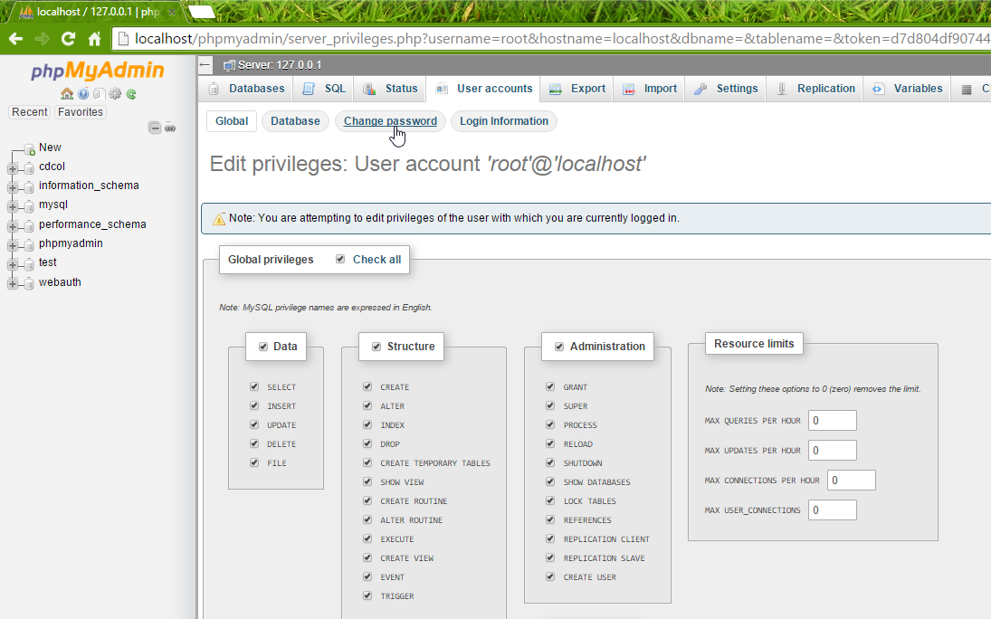This screenshot has width=991, height=619.
Task: Click the cdcol database cylinder icon
Action: pos(29,168)
